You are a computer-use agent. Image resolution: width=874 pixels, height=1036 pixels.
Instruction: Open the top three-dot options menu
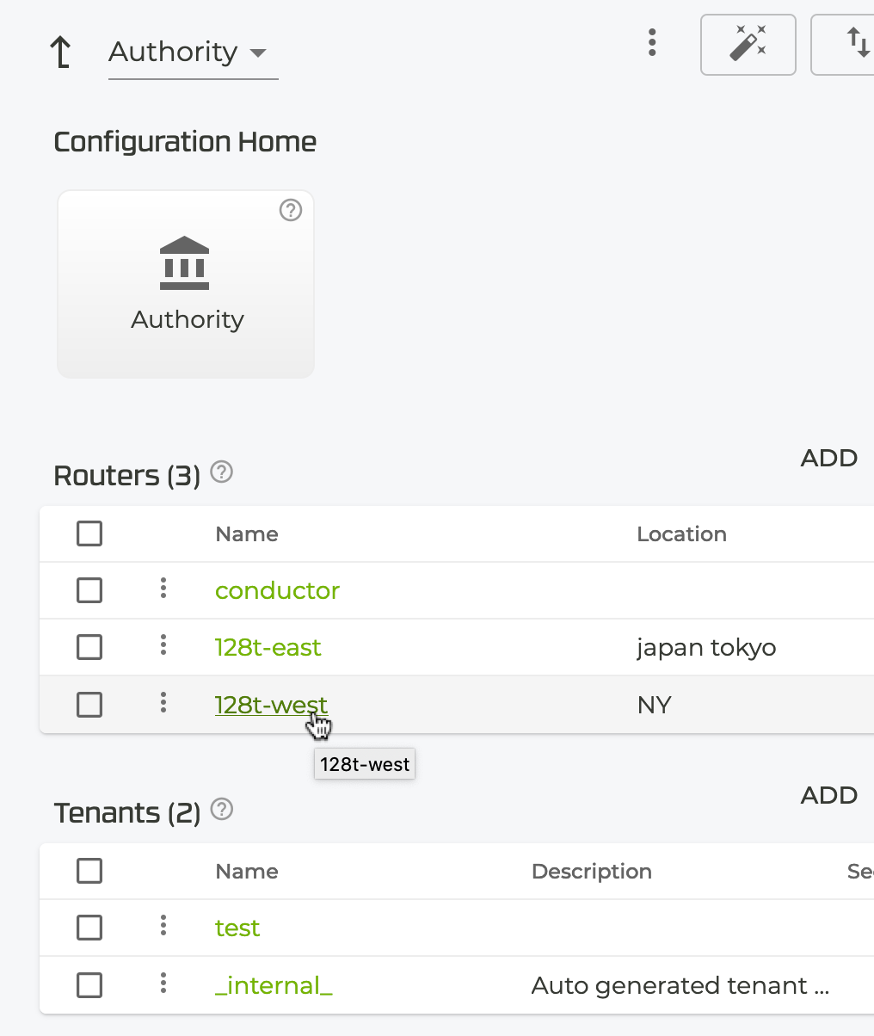[652, 42]
